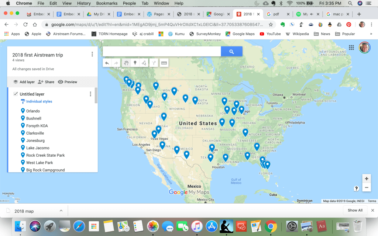Uncheck the Untitled layer checkbox
The image size is (378, 236).
point(16,94)
